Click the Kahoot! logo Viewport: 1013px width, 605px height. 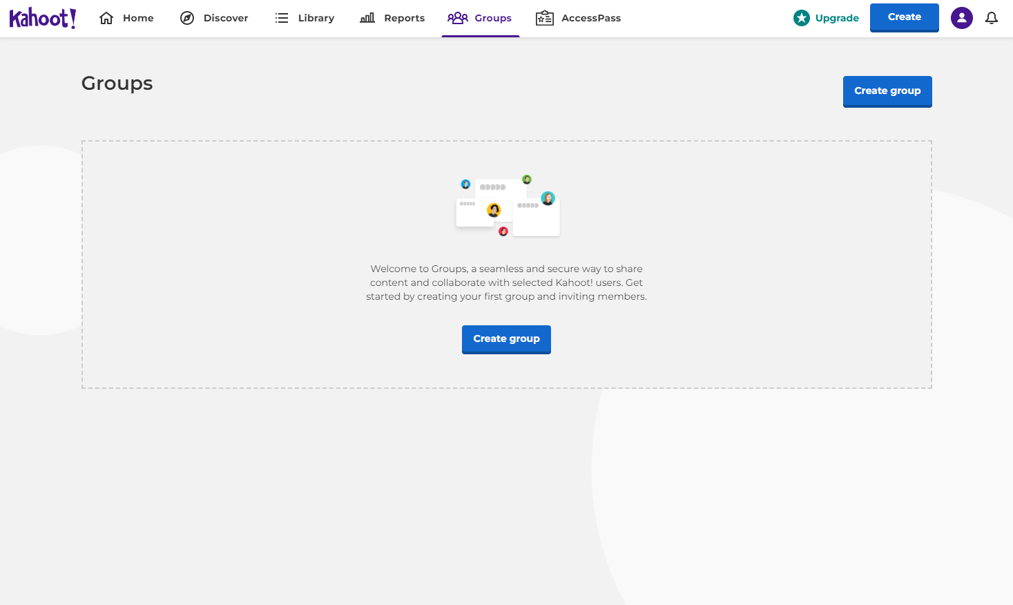point(43,18)
